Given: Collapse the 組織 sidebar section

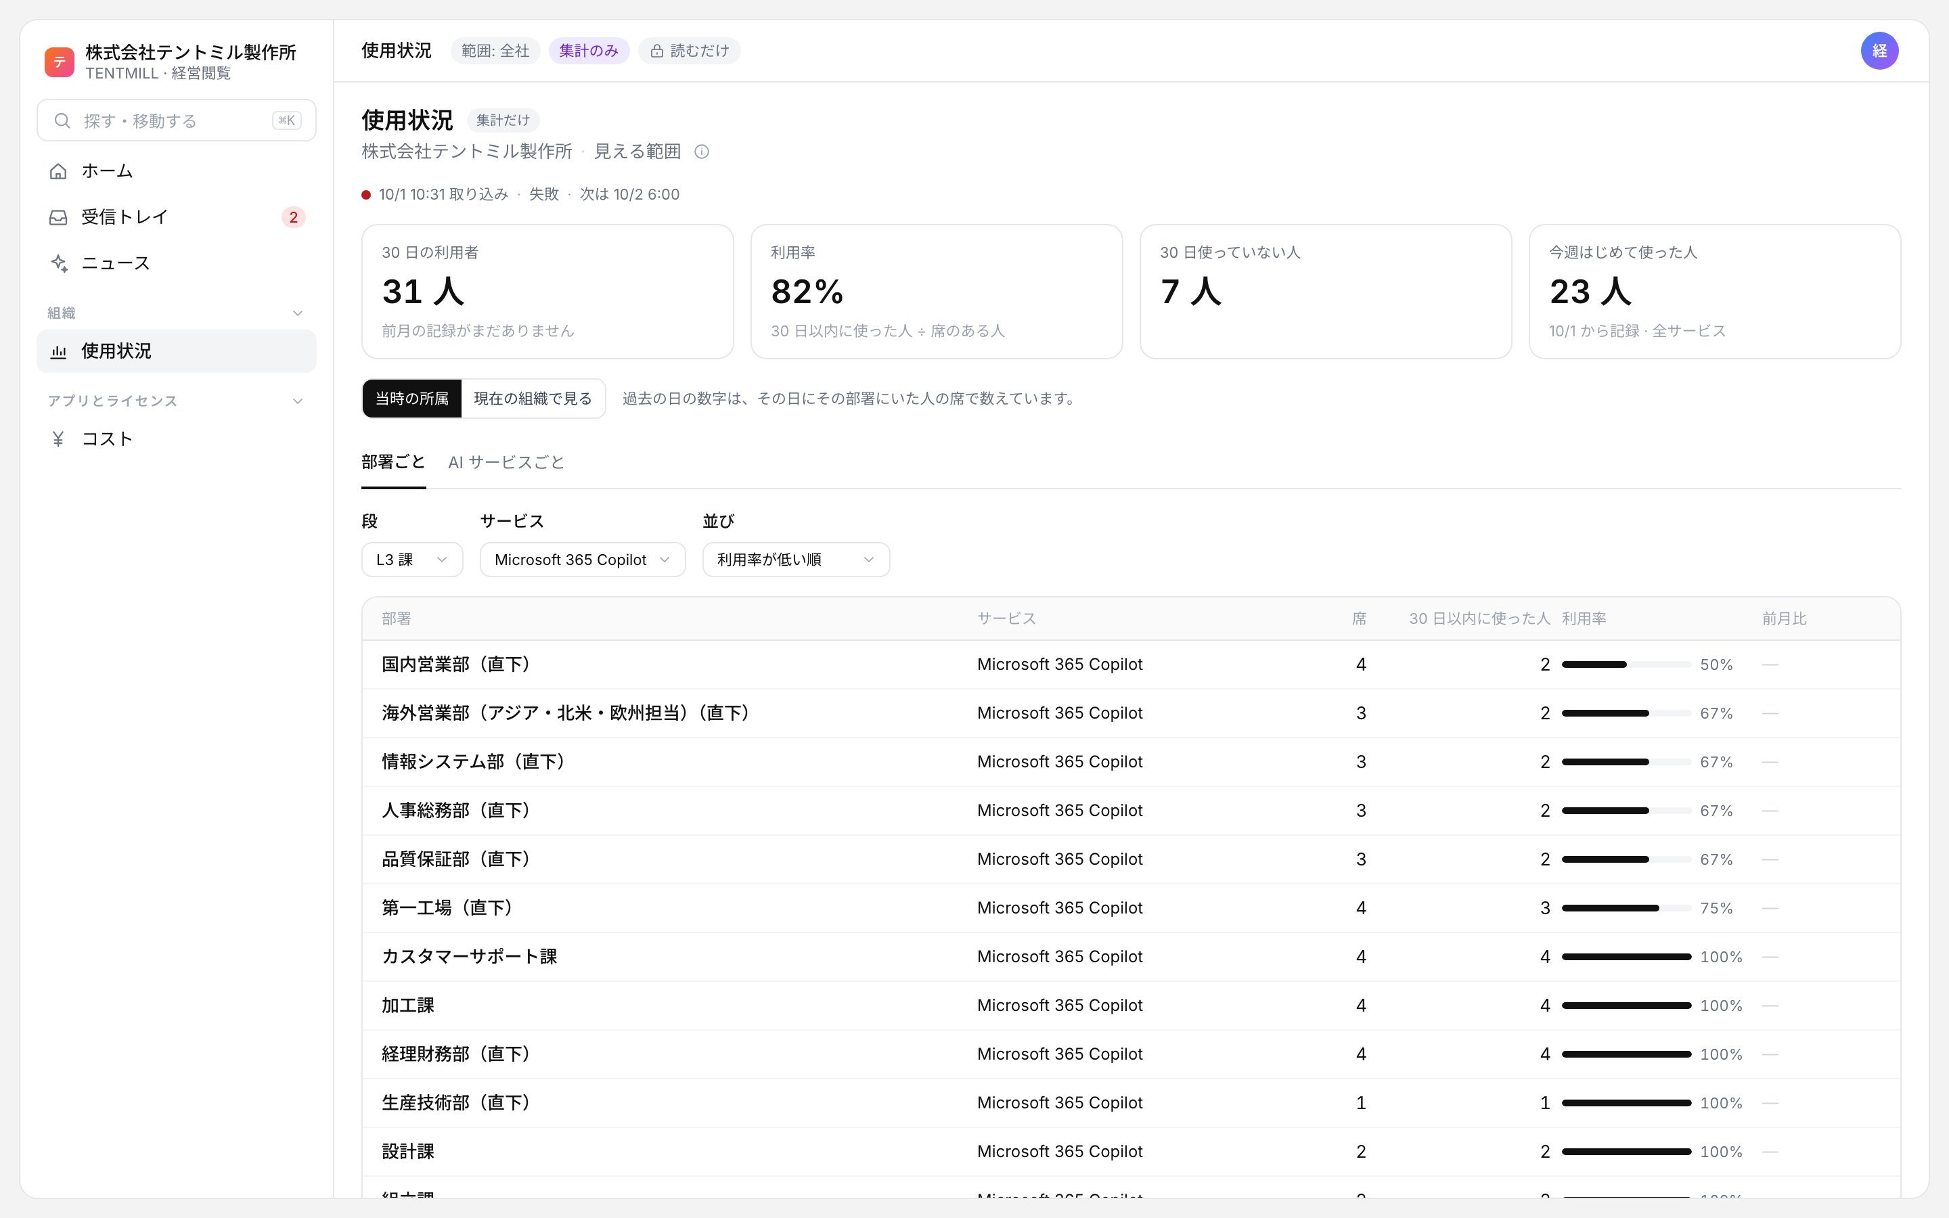Looking at the screenshot, I should (298, 313).
